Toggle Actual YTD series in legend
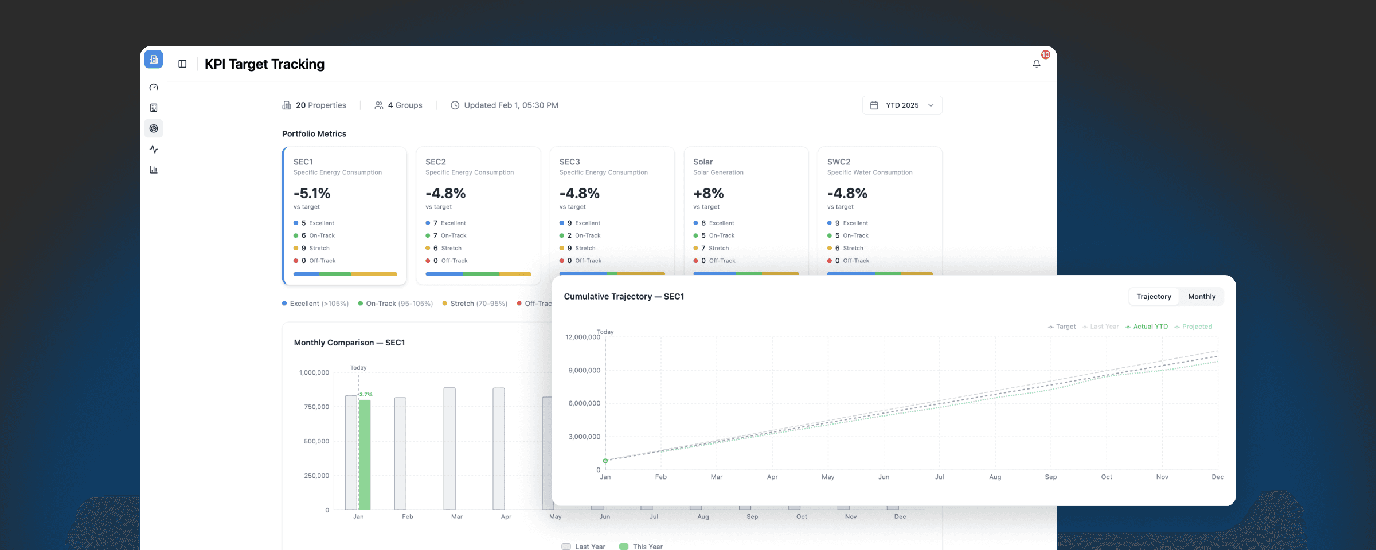Screen dimensions: 1376x550 [x=1146, y=327]
